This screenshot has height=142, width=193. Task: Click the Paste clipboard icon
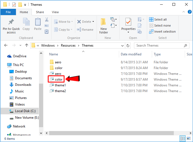(38, 22)
